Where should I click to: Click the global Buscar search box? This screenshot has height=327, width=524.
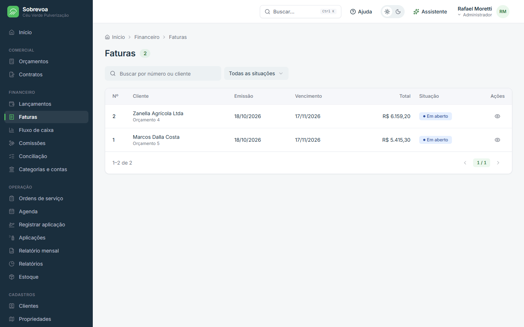click(x=301, y=12)
